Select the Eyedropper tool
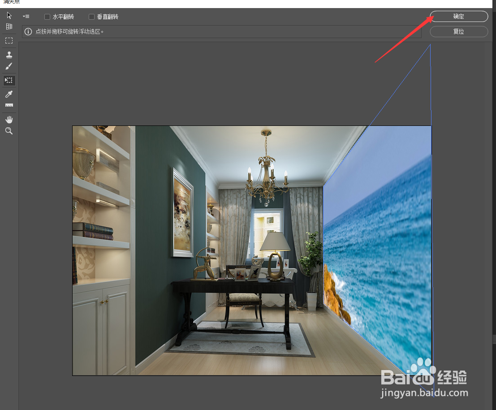496x410 pixels. tap(9, 94)
